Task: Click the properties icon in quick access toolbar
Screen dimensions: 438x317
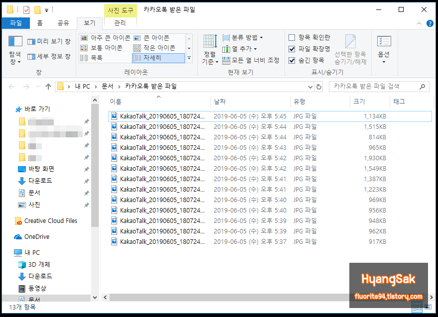Action: coord(26,10)
